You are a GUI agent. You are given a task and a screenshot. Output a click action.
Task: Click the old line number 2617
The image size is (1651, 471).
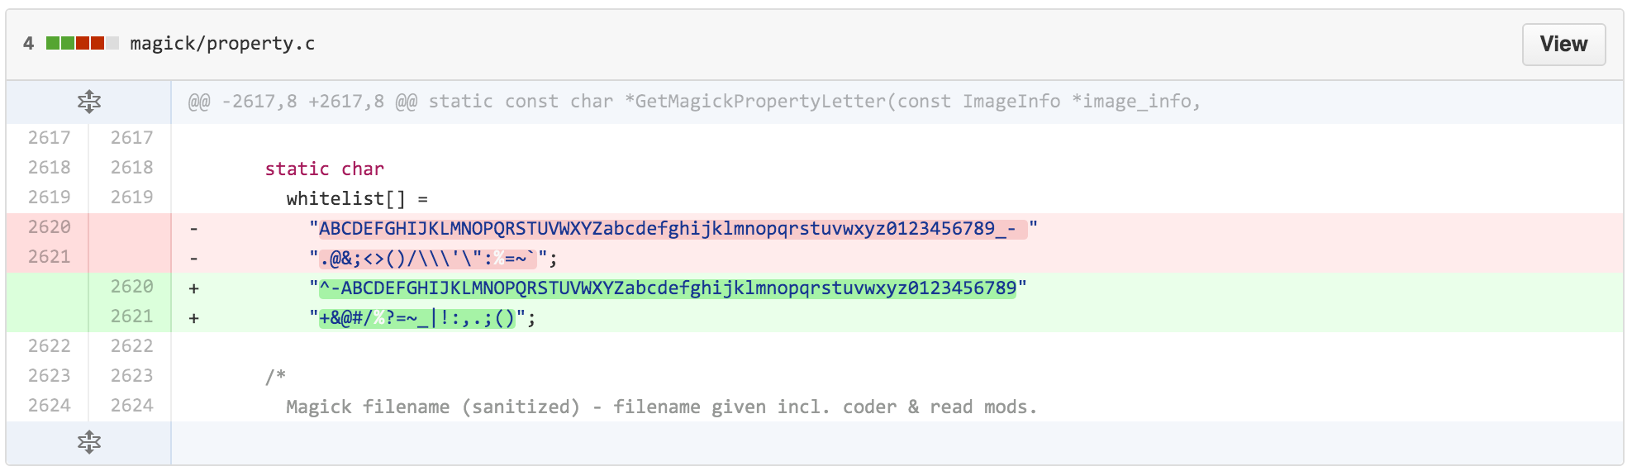point(49,138)
